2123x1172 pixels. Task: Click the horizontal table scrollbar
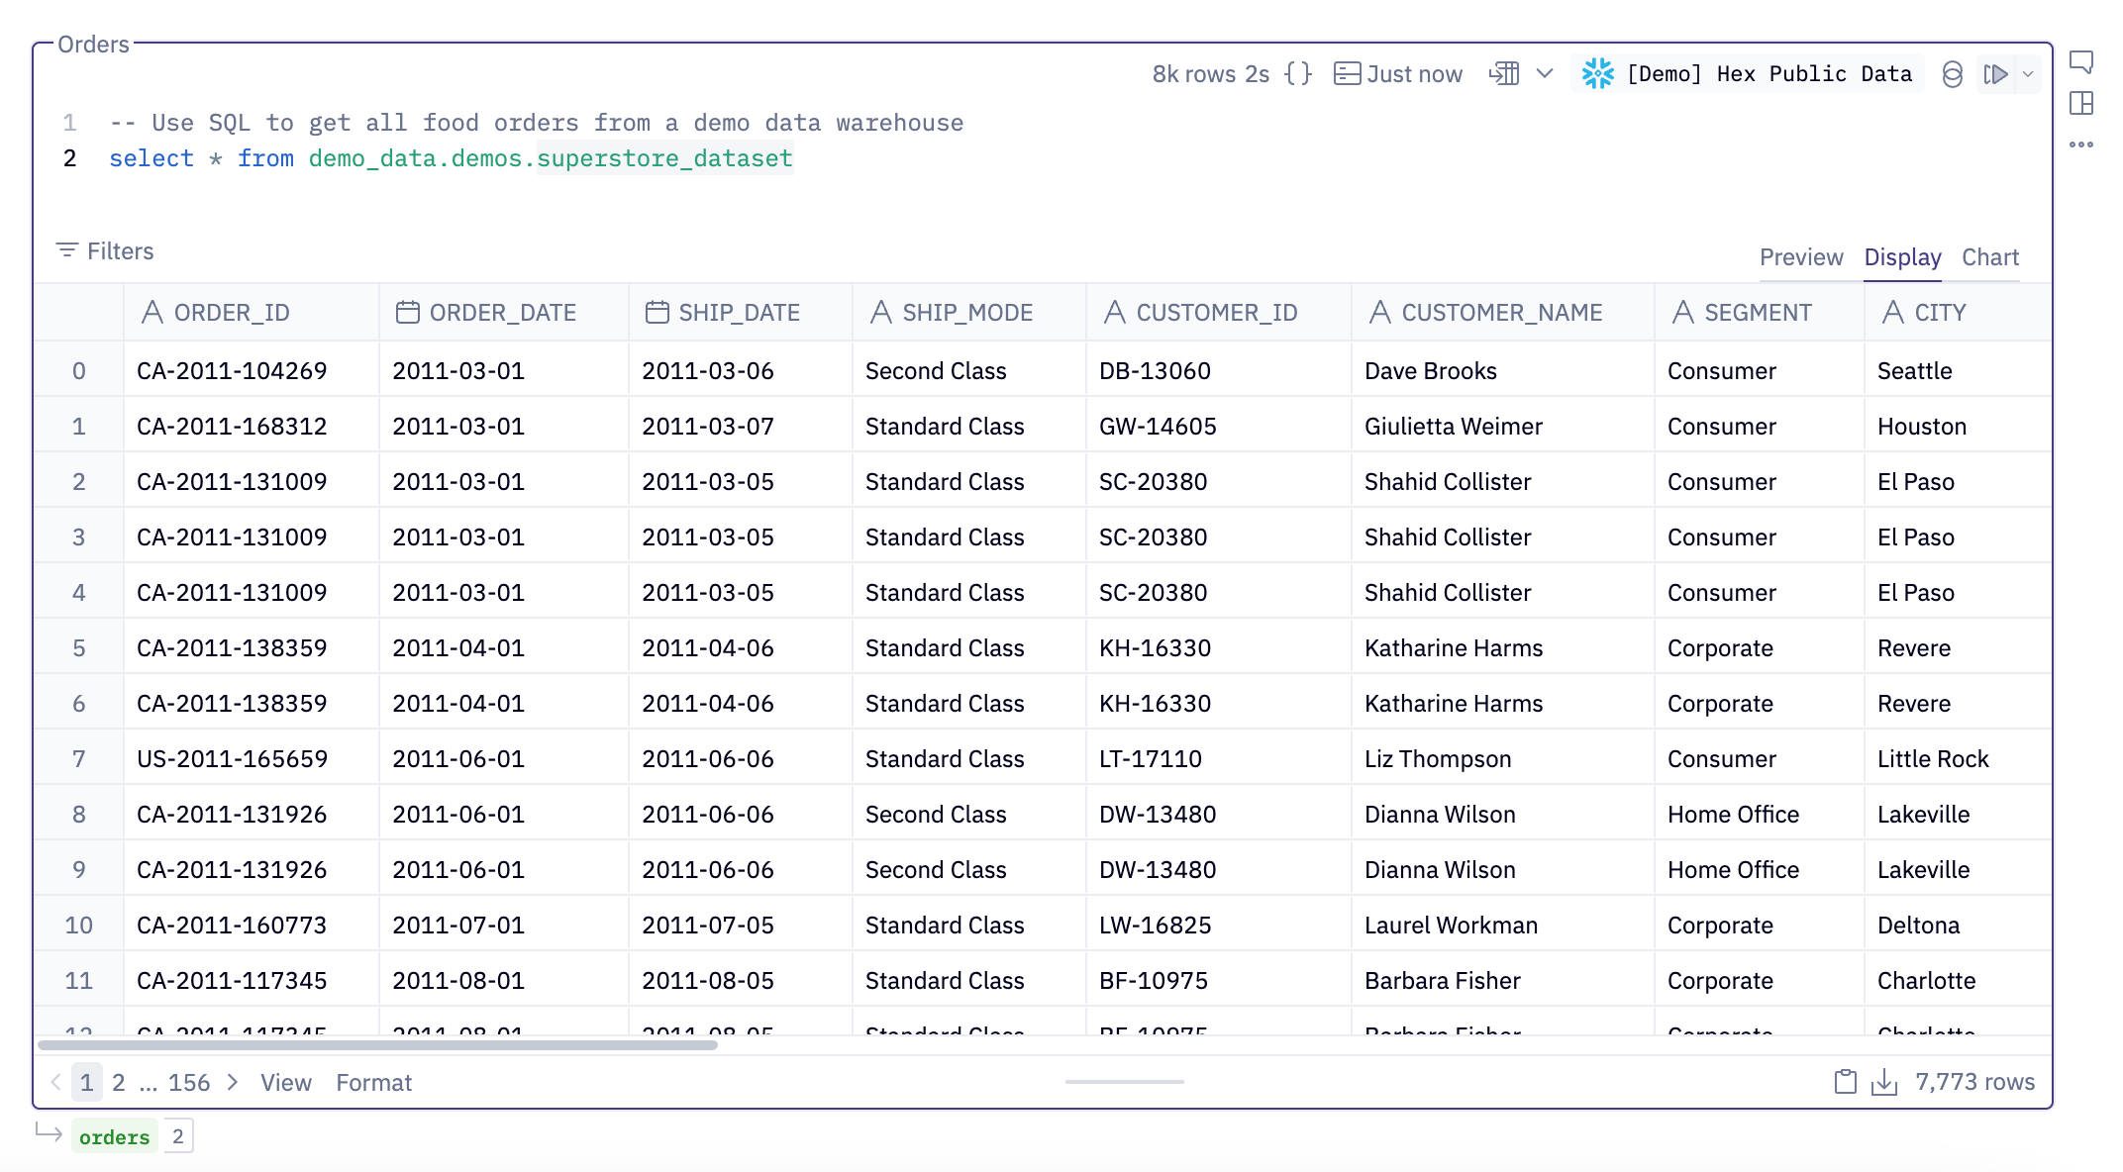376,1045
